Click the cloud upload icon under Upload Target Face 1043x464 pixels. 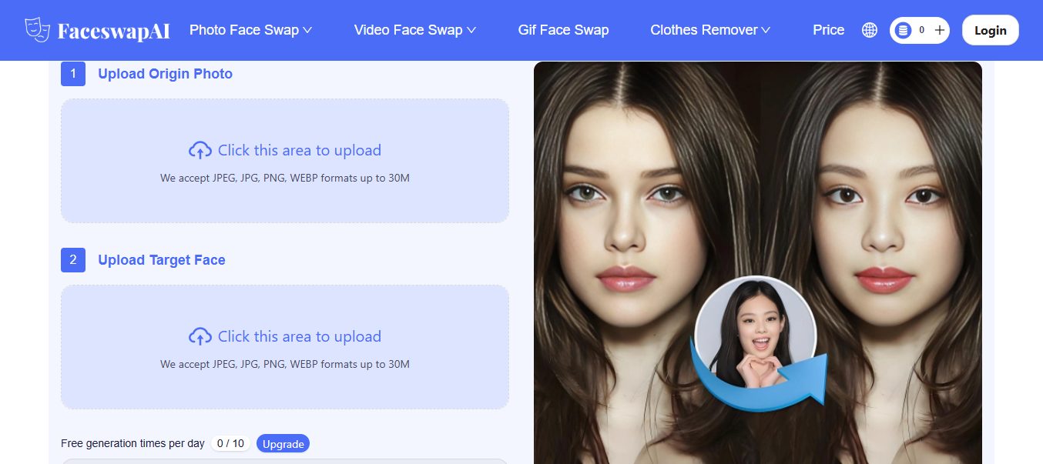pos(200,337)
